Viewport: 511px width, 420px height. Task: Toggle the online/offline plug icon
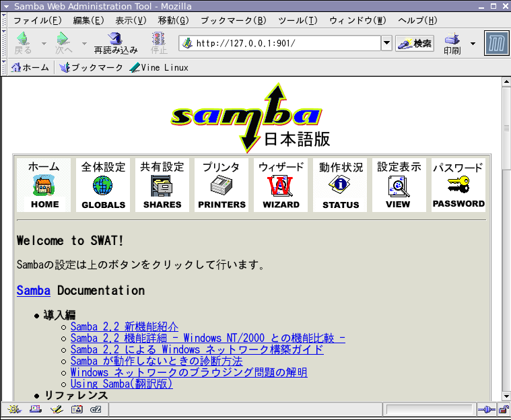[x=486, y=410]
